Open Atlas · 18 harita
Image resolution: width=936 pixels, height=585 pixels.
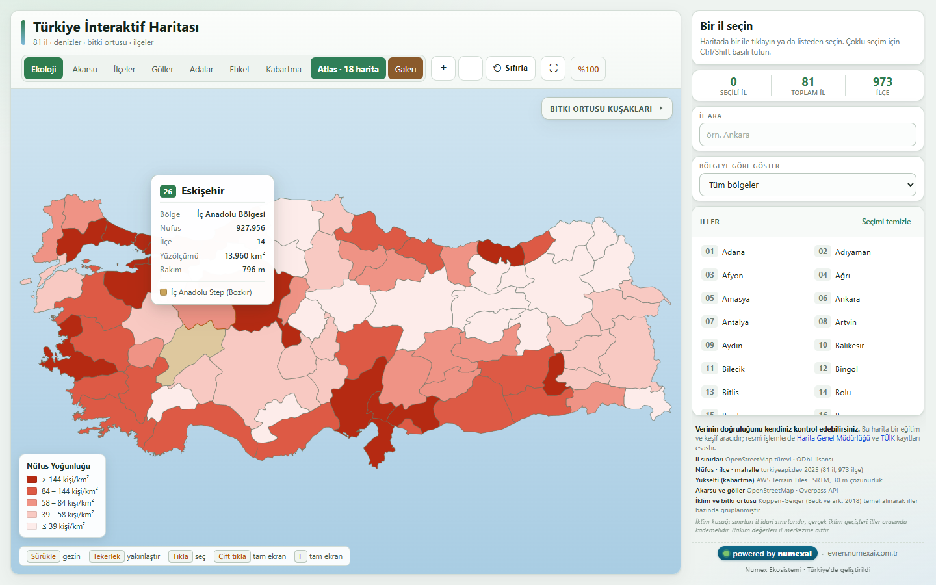[348, 69]
